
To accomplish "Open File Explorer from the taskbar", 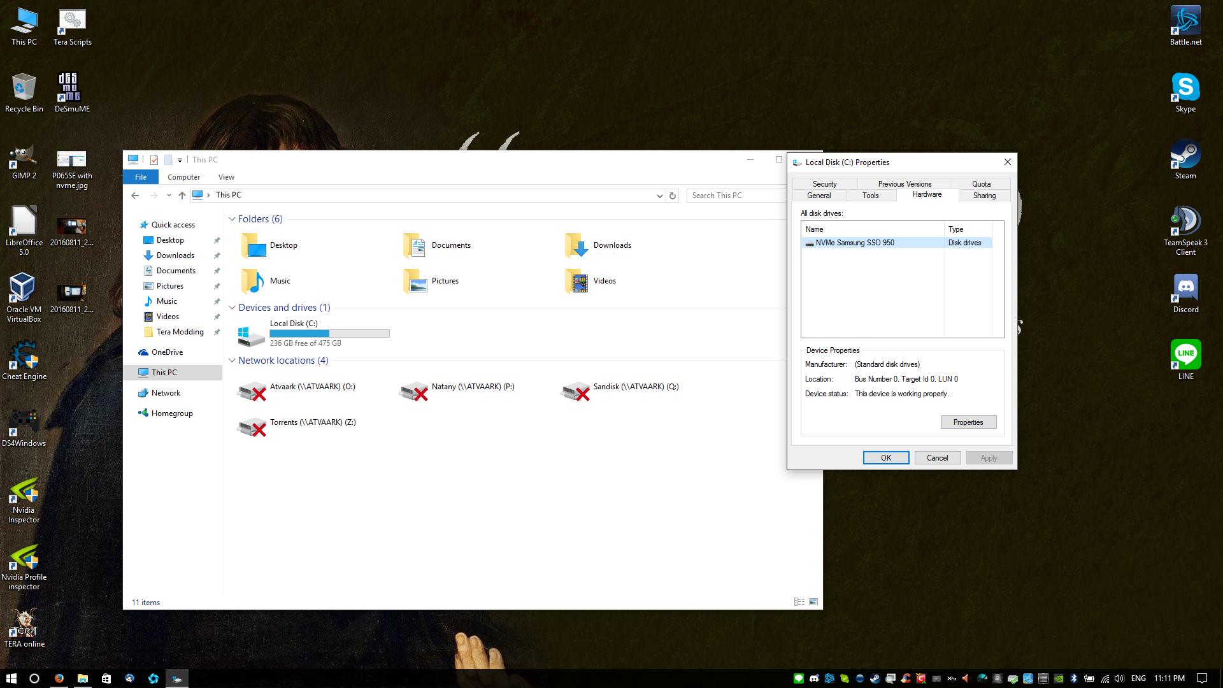I will 82,678.
